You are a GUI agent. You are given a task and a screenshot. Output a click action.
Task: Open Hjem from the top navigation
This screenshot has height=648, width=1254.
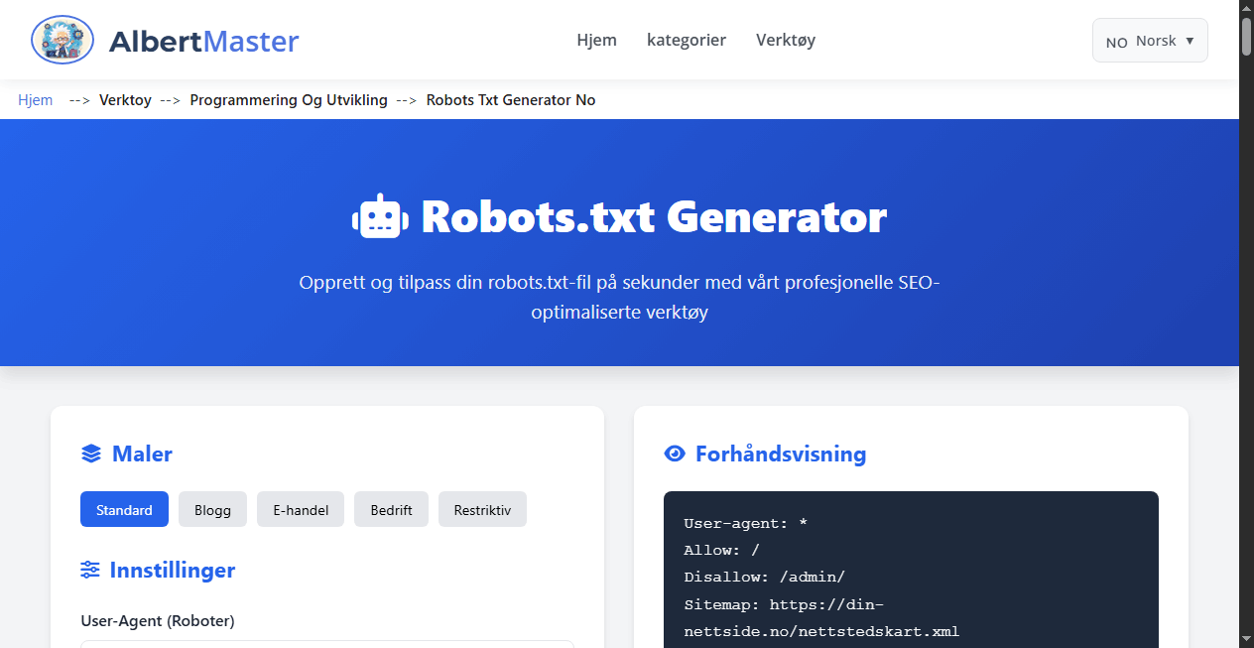coord(596,40)
